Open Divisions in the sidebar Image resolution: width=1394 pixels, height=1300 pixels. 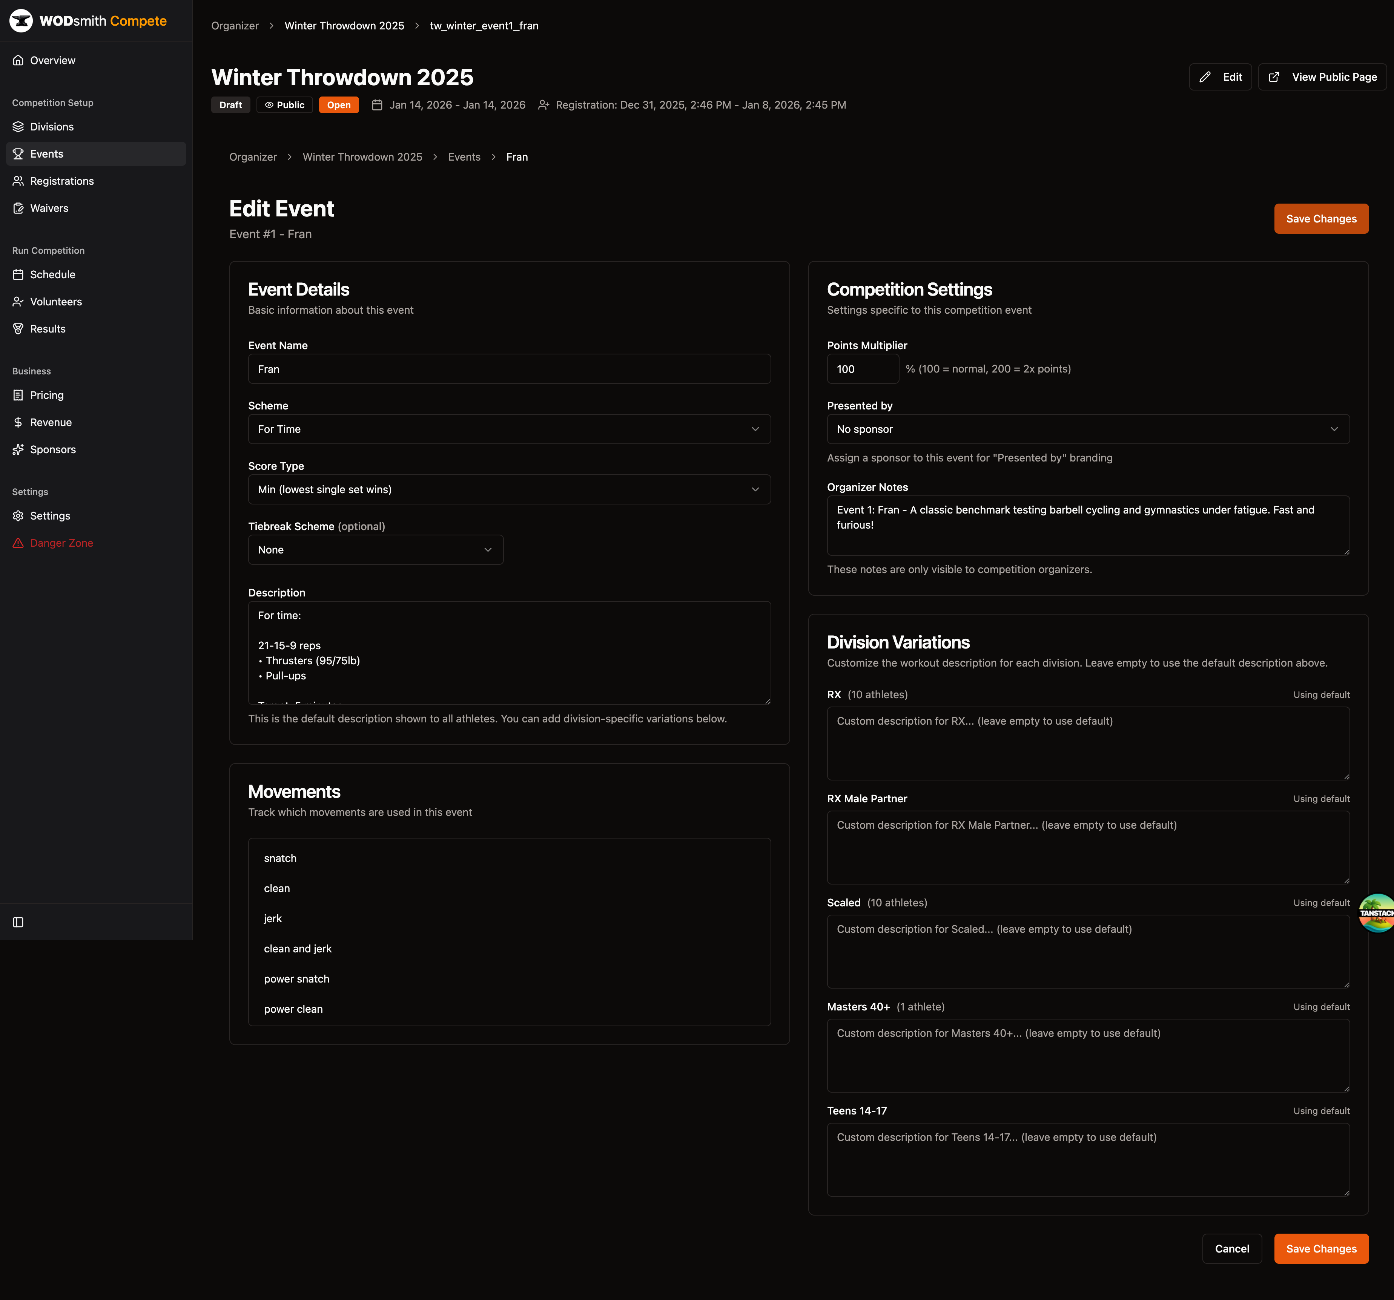click(96, 127)
